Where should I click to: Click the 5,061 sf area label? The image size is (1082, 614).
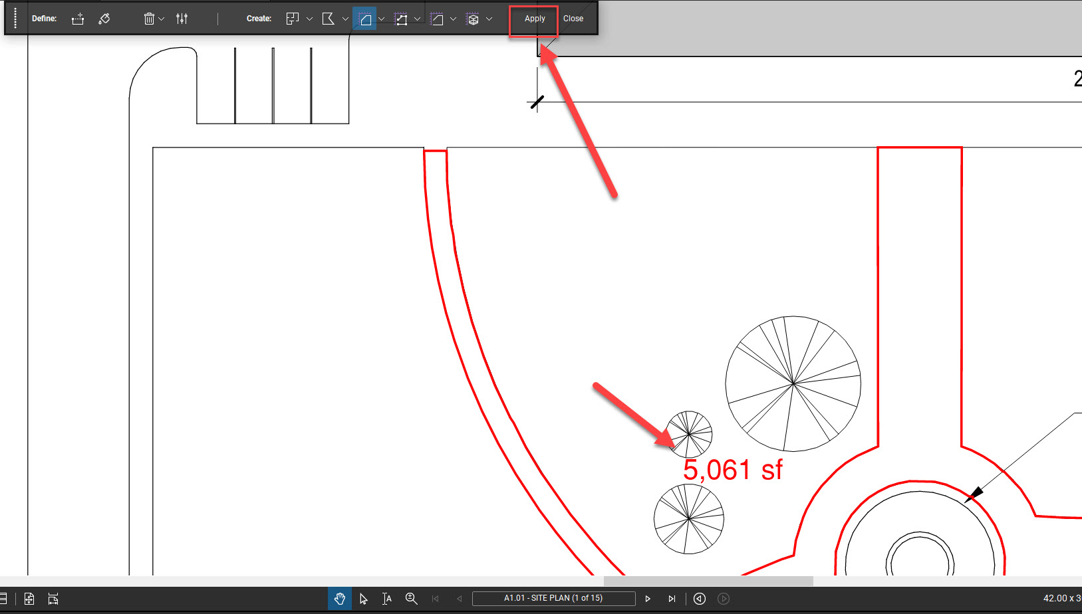(x=733, y=470)
